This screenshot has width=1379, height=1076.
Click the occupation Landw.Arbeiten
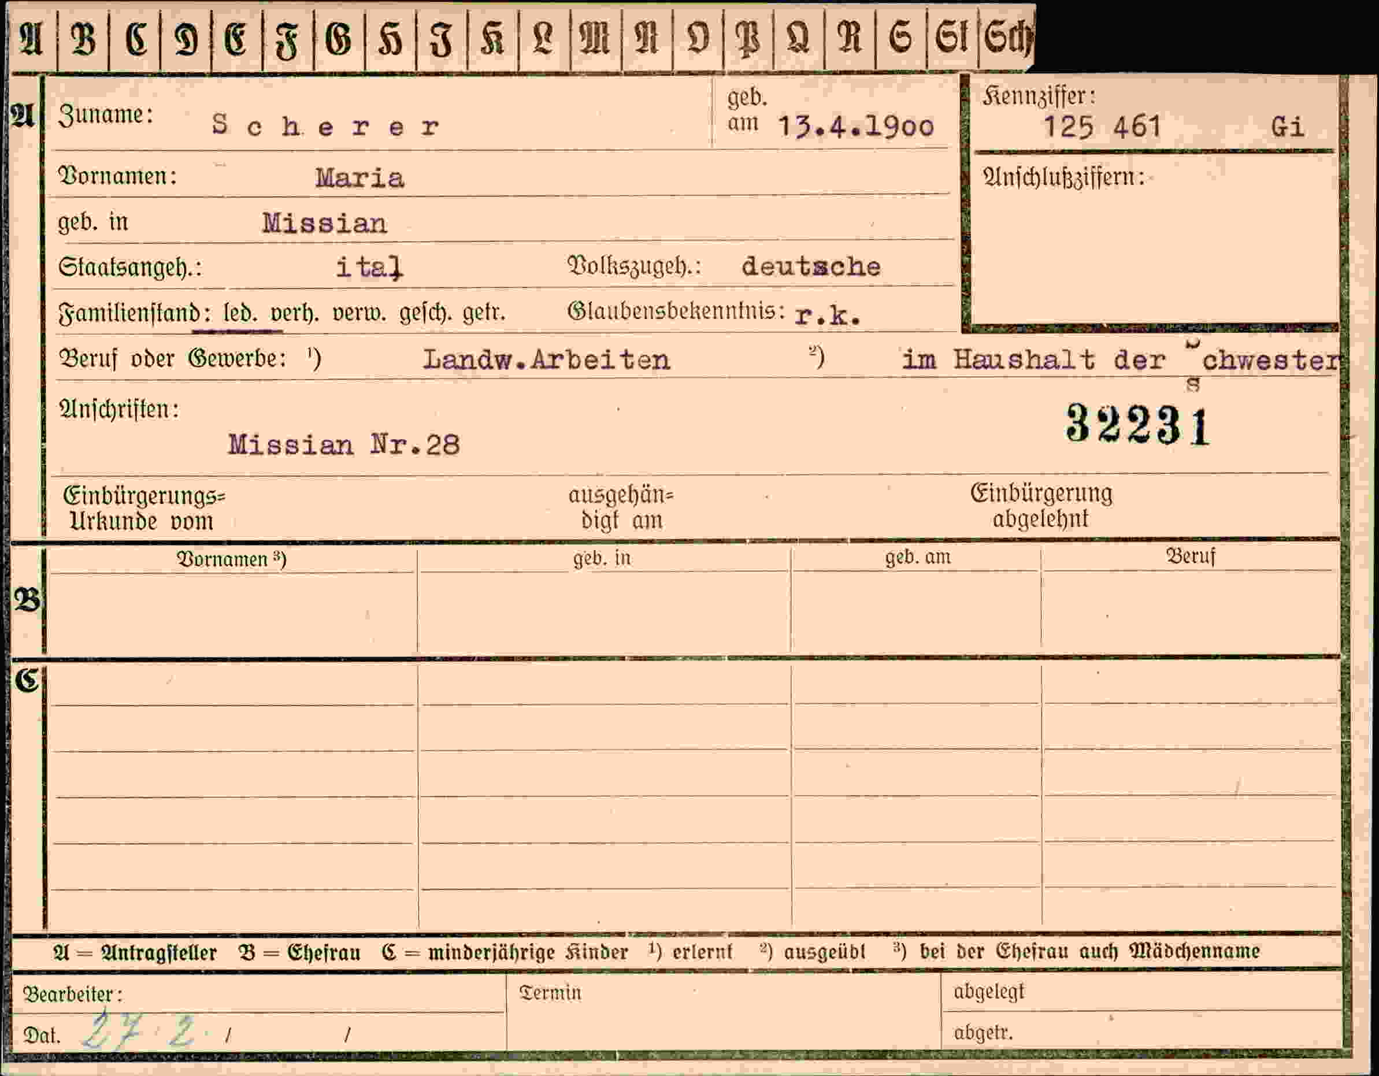[546, 359]
